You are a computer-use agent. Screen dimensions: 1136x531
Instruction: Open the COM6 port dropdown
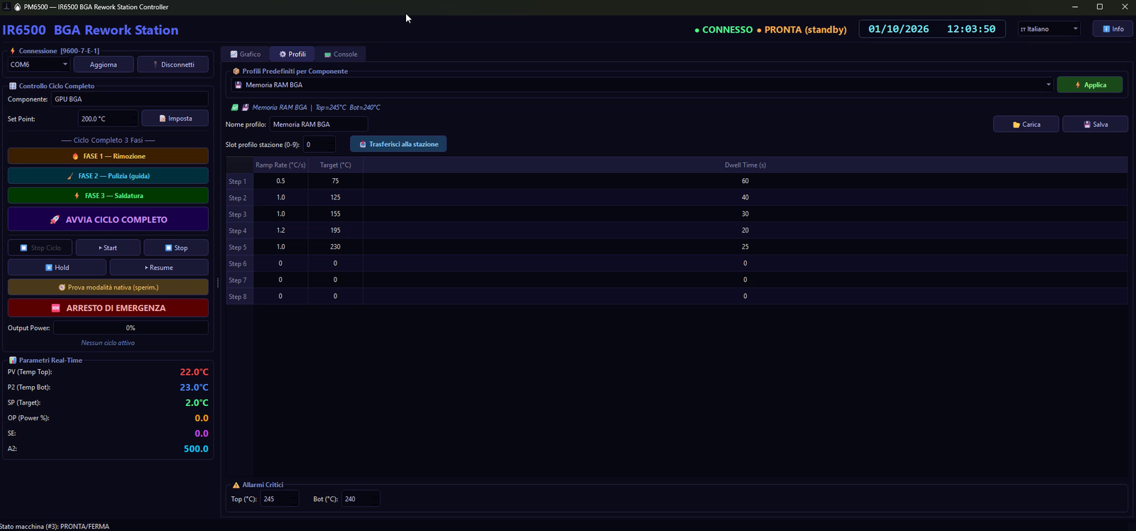pos(39,65)
